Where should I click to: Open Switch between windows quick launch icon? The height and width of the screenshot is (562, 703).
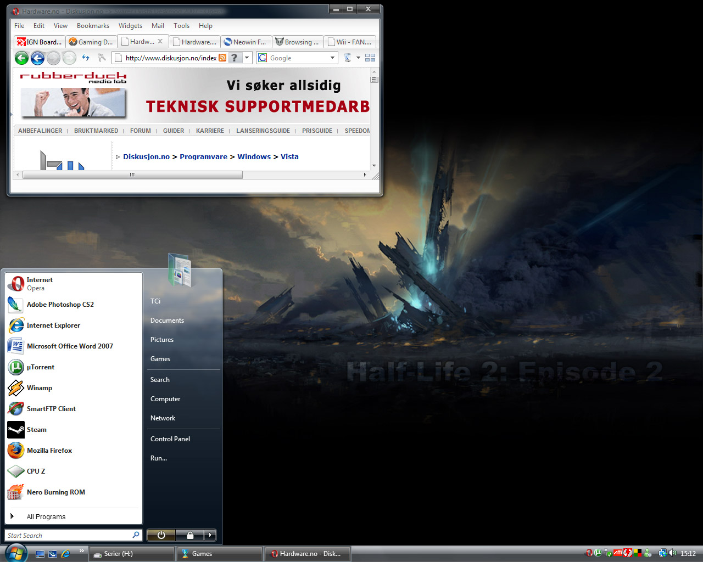coord(53,554)
